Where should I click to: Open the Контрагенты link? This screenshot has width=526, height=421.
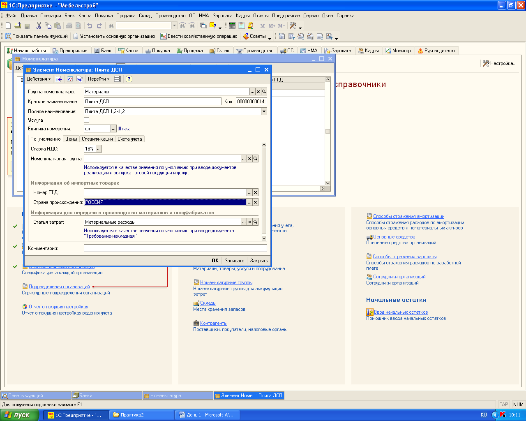214,323
